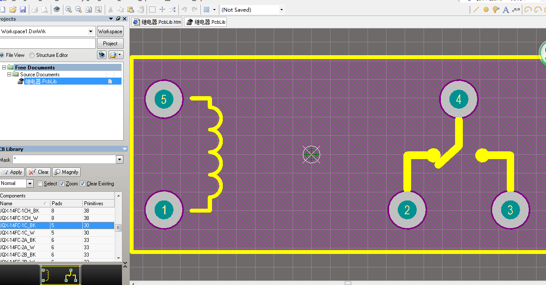Open the Mask field dropdown

pyautogui.click(x=119, y=160)
